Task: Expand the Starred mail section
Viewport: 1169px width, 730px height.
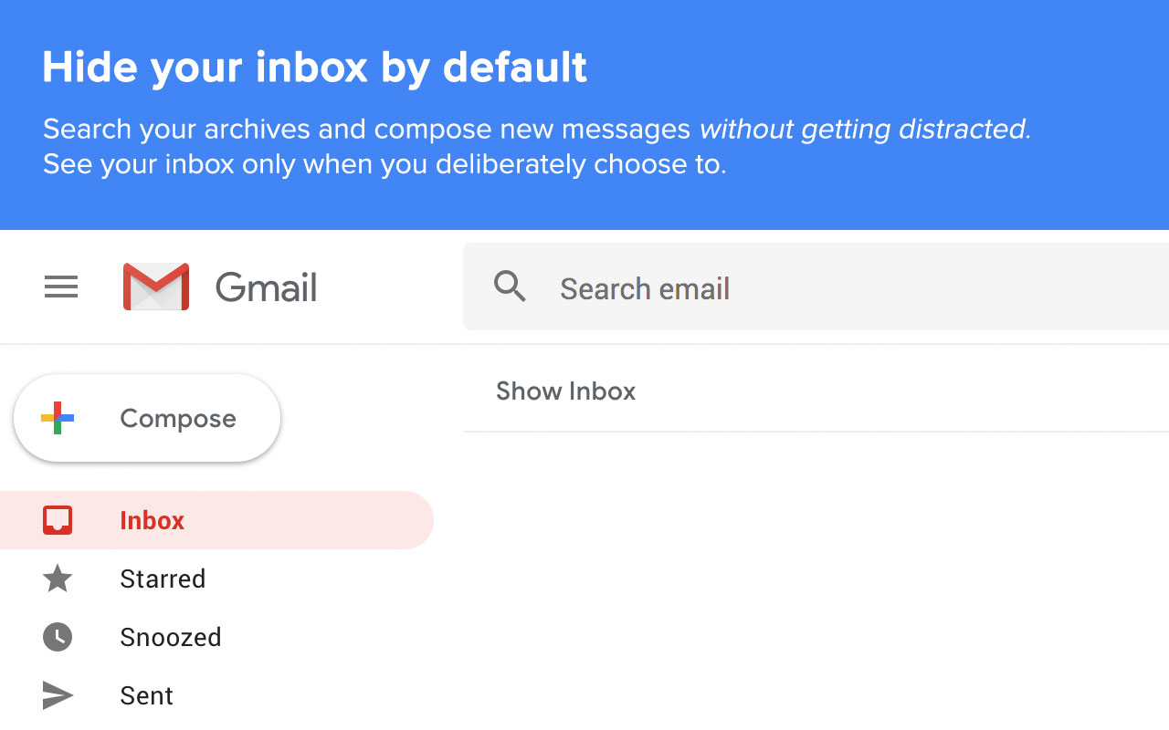Action: click(163, 579)
